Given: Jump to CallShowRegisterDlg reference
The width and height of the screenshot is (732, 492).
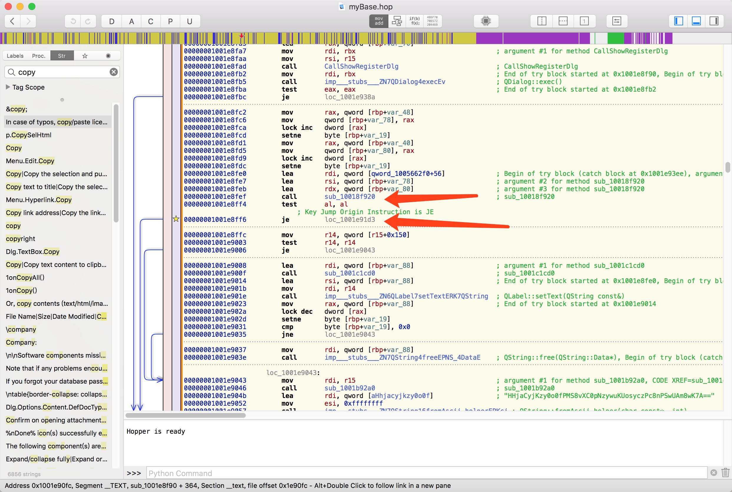Looking at the screenshot, I should [361, 67].
